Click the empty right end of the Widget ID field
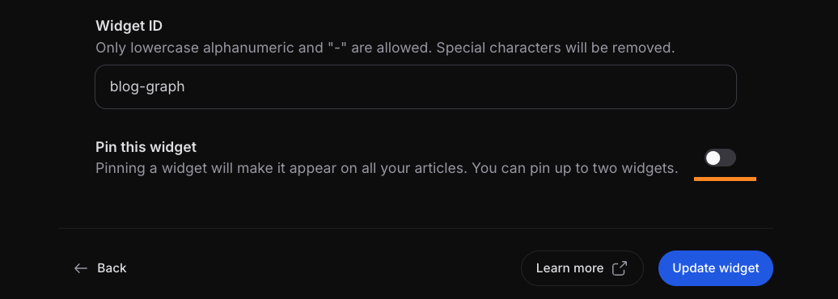 (668, 87)
